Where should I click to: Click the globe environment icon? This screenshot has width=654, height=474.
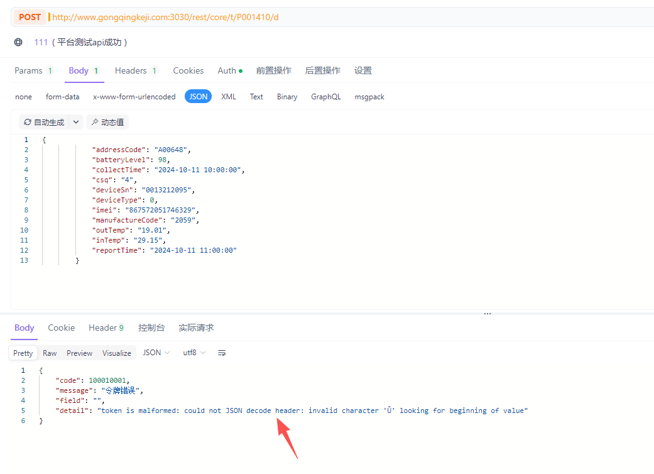18,42
